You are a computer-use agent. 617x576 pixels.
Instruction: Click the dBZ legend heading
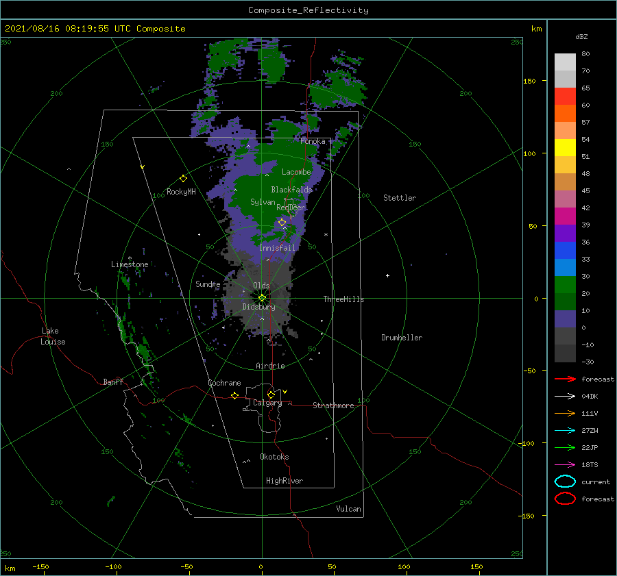point(581,36)
